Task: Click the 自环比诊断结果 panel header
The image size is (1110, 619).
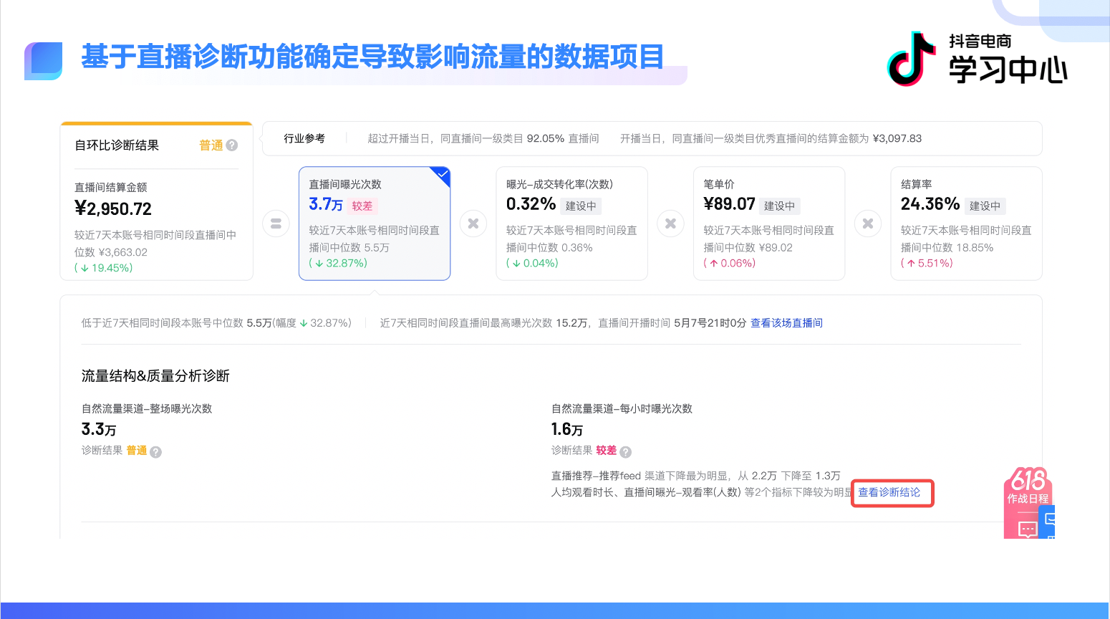Action: pos(117,145)
